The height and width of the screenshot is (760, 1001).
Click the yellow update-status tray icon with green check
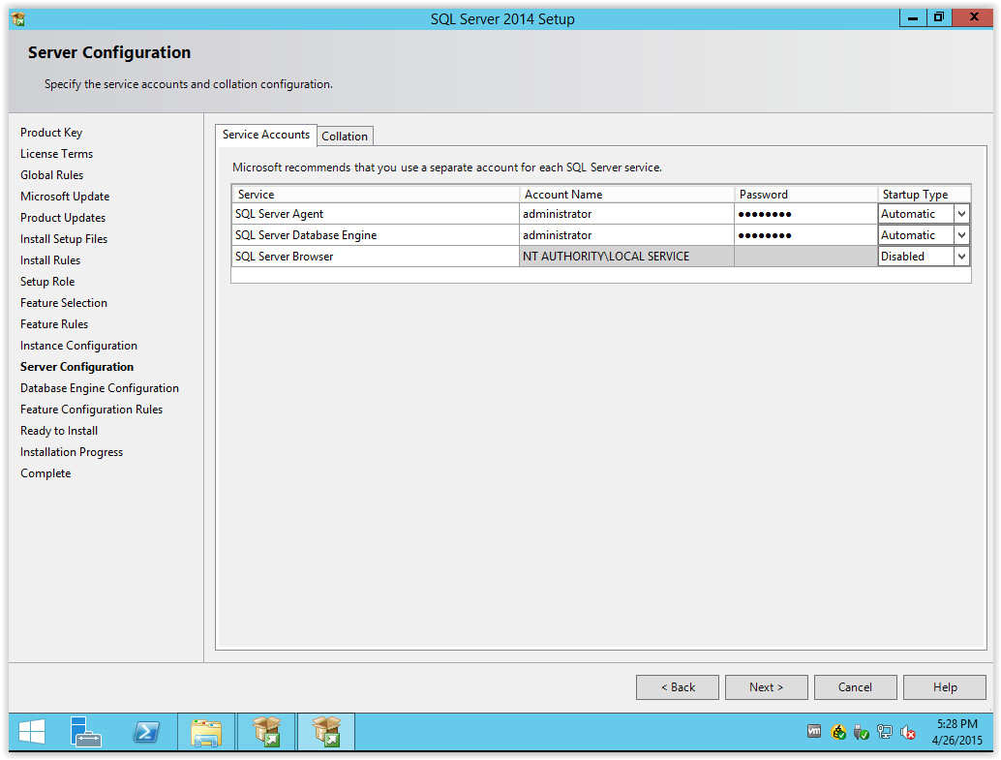click(838, 732)
